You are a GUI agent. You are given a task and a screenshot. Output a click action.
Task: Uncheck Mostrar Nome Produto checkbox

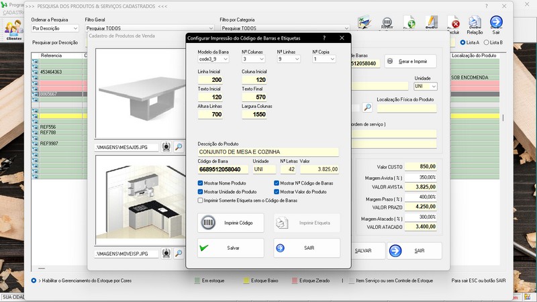[201, 183]
